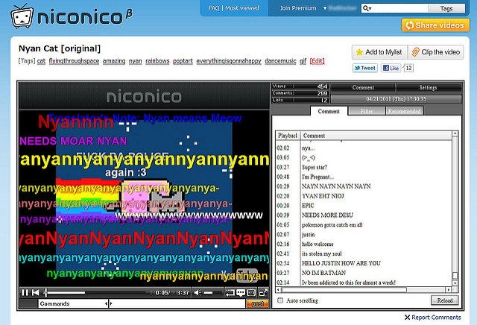Viewport: 477px width, 325px height.
Task: Click the orange post button
Action: pos(257,303)
